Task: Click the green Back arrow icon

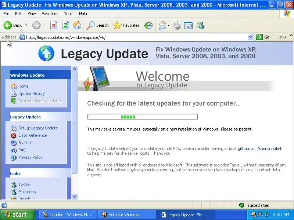Action: tap(8, 25)
